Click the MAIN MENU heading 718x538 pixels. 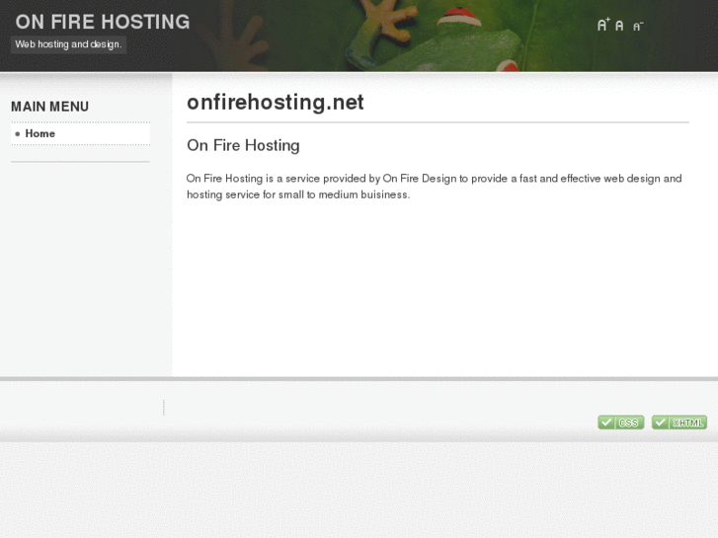click(49, 107)
